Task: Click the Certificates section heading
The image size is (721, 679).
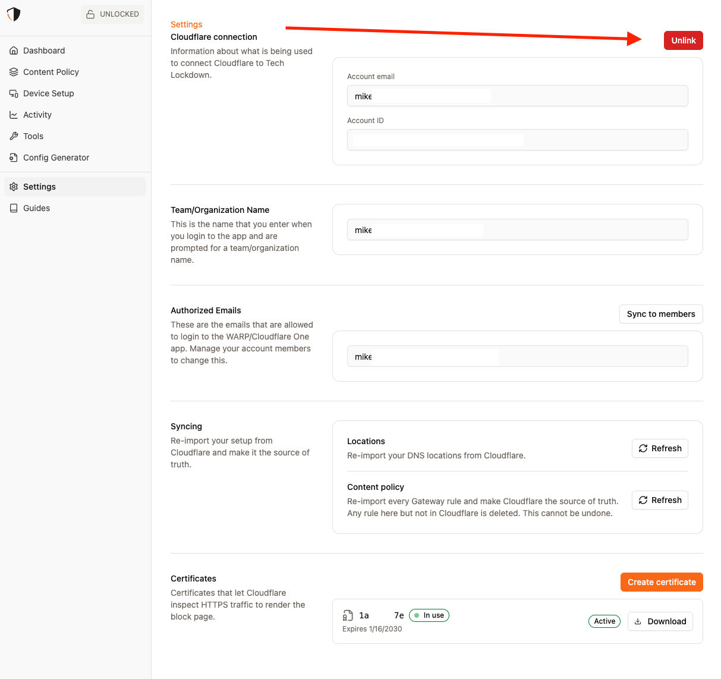Action: point(193,579)
